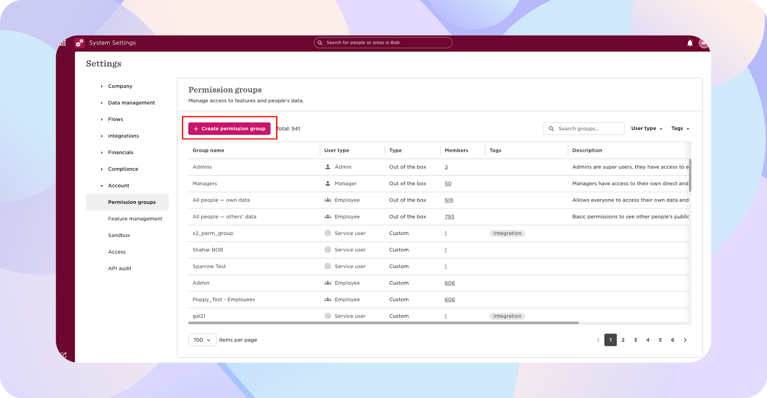Click the Service user icon in Shahar BOB row
This screenshot has width=767, height=398.
pos(328,250)
